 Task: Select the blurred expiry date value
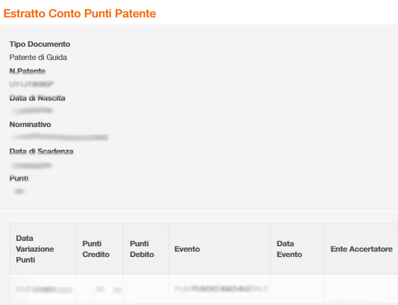click(x=31, y=165)
